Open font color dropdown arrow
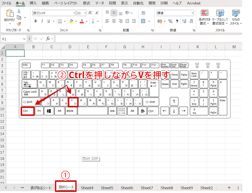 click(x=87, y=21)
